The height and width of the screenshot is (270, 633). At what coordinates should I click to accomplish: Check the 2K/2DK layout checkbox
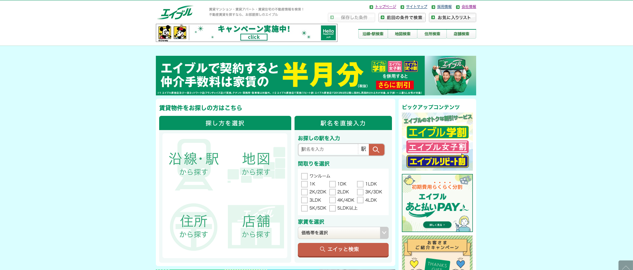click(304, 192)
